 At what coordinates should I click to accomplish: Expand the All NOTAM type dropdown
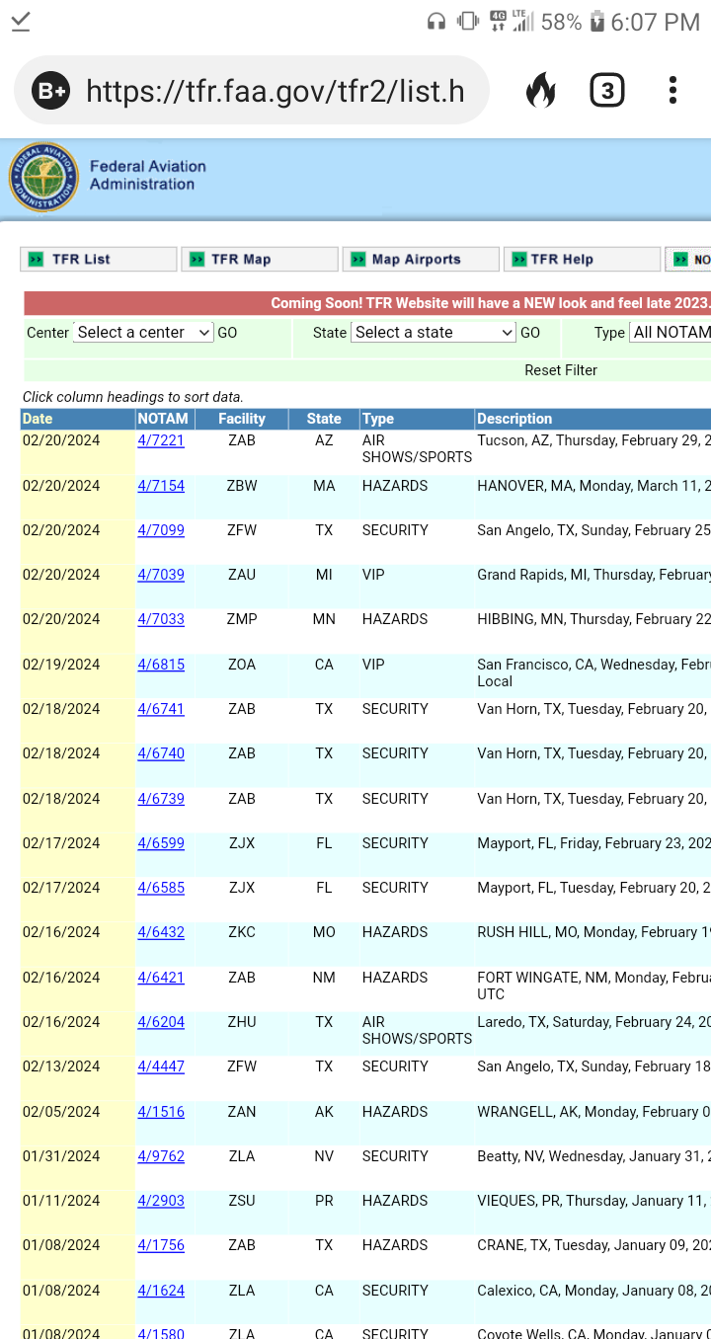pos(670,332)
